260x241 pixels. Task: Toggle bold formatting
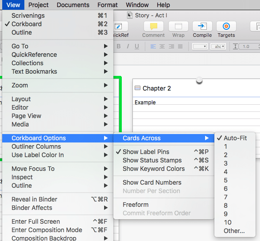(x=118, y=46)
